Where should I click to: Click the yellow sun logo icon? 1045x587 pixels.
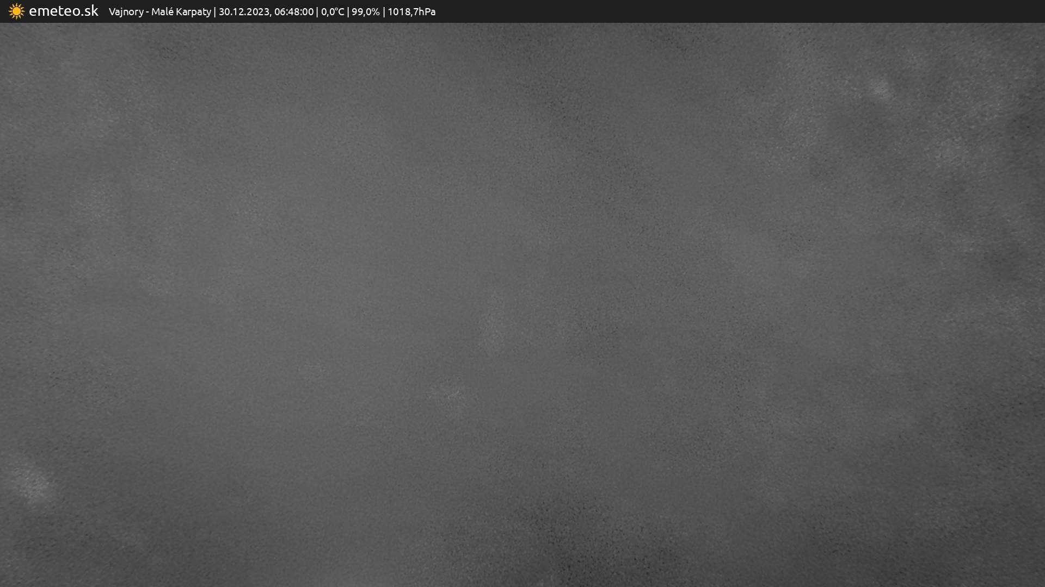16,11
